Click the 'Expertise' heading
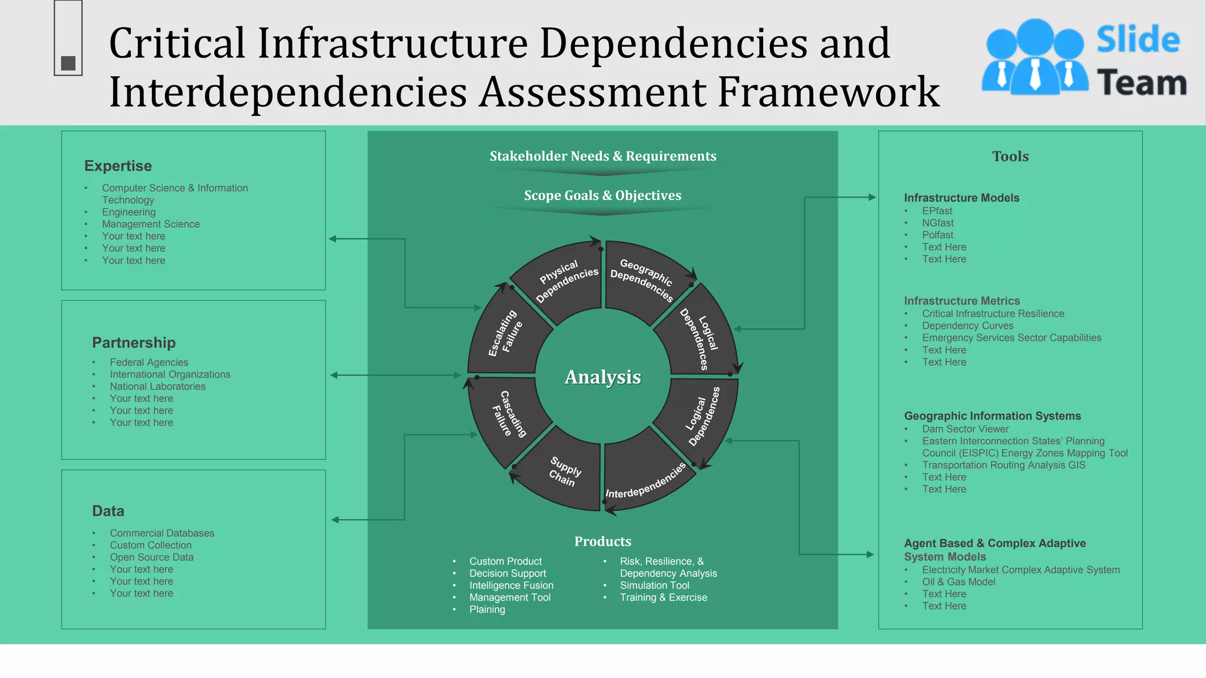This screenshot has width=1206, height=678. [118, 166]
